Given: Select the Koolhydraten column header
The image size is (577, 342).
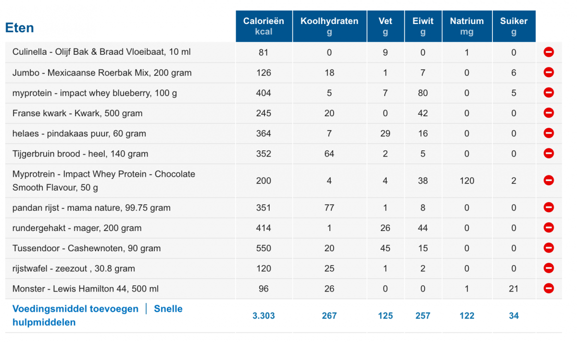Looking at the screenshot, I should point(329,26).
